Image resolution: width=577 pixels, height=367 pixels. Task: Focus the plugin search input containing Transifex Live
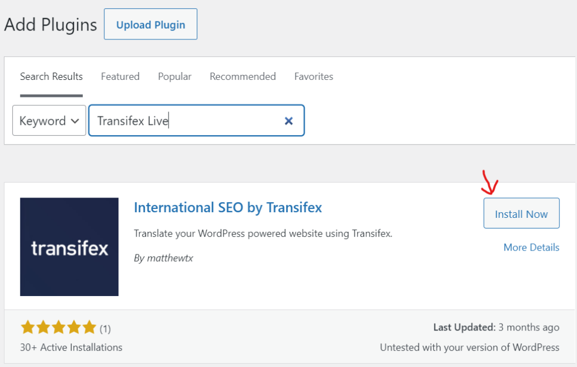pos(197,120)
